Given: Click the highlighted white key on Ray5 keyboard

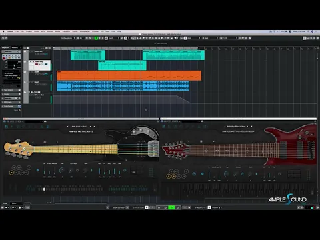Looking at the screenshot, I should point(44,189).
